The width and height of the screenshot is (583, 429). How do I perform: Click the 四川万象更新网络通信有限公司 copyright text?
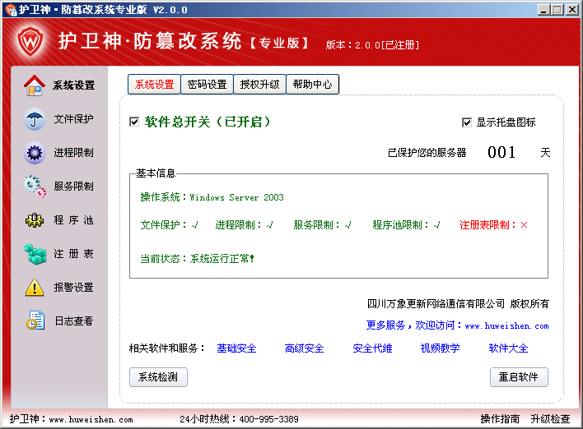[458, 304]
